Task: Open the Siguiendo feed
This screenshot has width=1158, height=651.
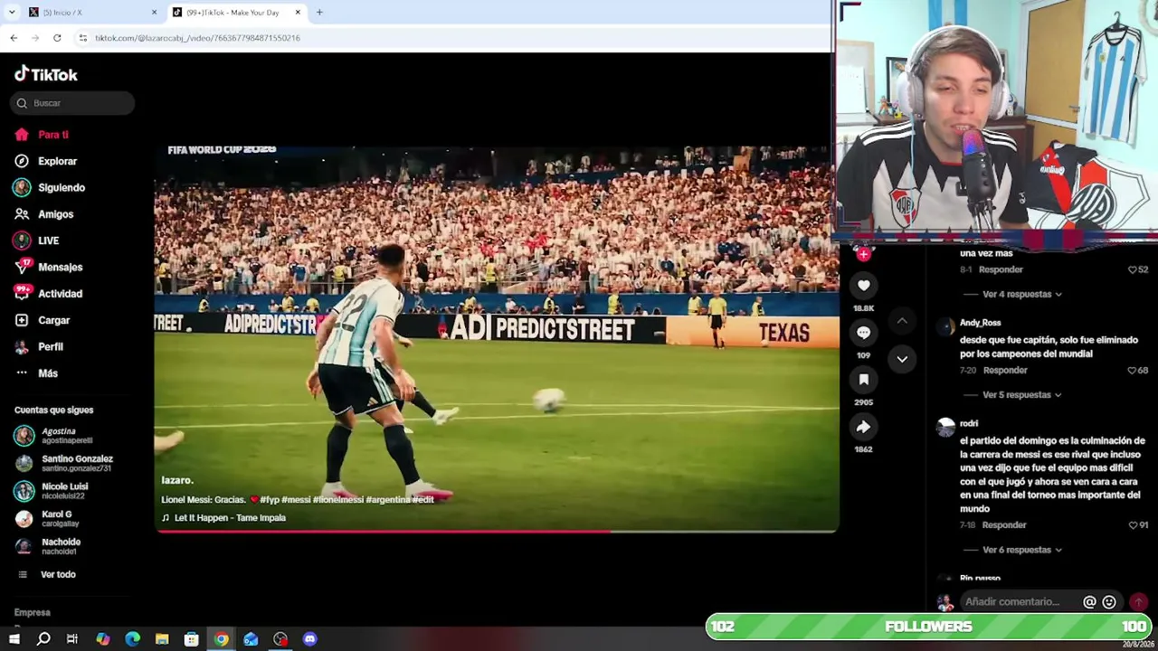Action: (62, 187)
